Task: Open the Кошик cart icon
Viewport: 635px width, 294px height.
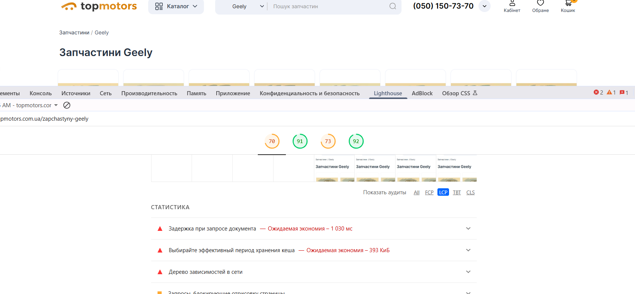Action: (568, 6)
